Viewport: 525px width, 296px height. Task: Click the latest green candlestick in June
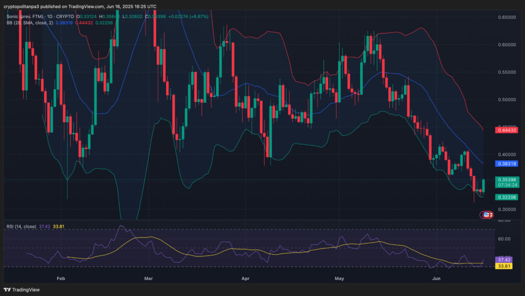[x=483, y=185]
